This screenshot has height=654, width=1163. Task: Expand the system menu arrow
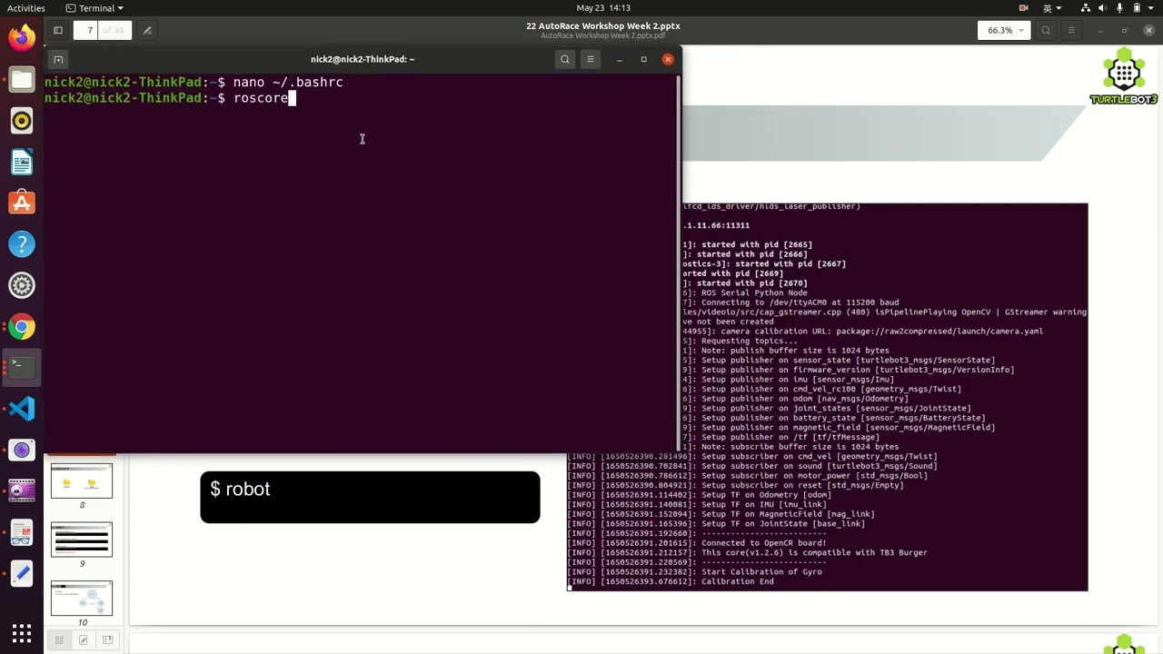[1151, 8]
